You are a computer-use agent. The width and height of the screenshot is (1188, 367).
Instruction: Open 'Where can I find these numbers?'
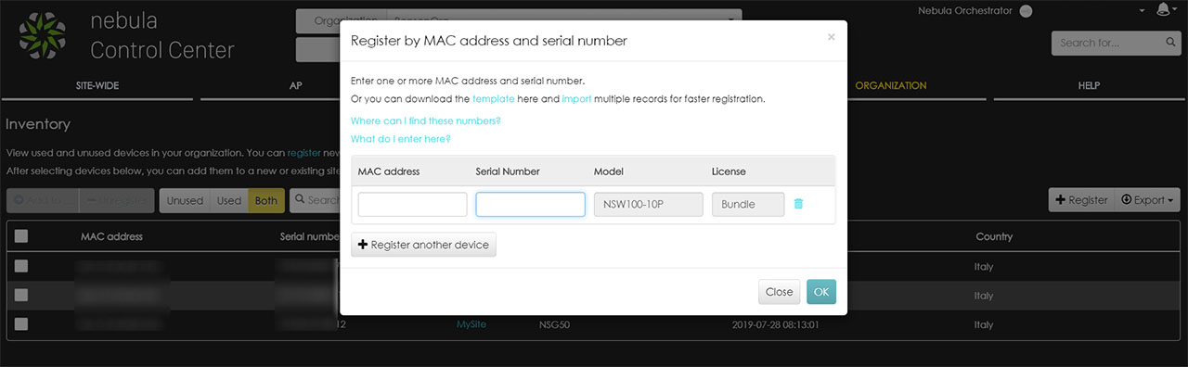426,120
